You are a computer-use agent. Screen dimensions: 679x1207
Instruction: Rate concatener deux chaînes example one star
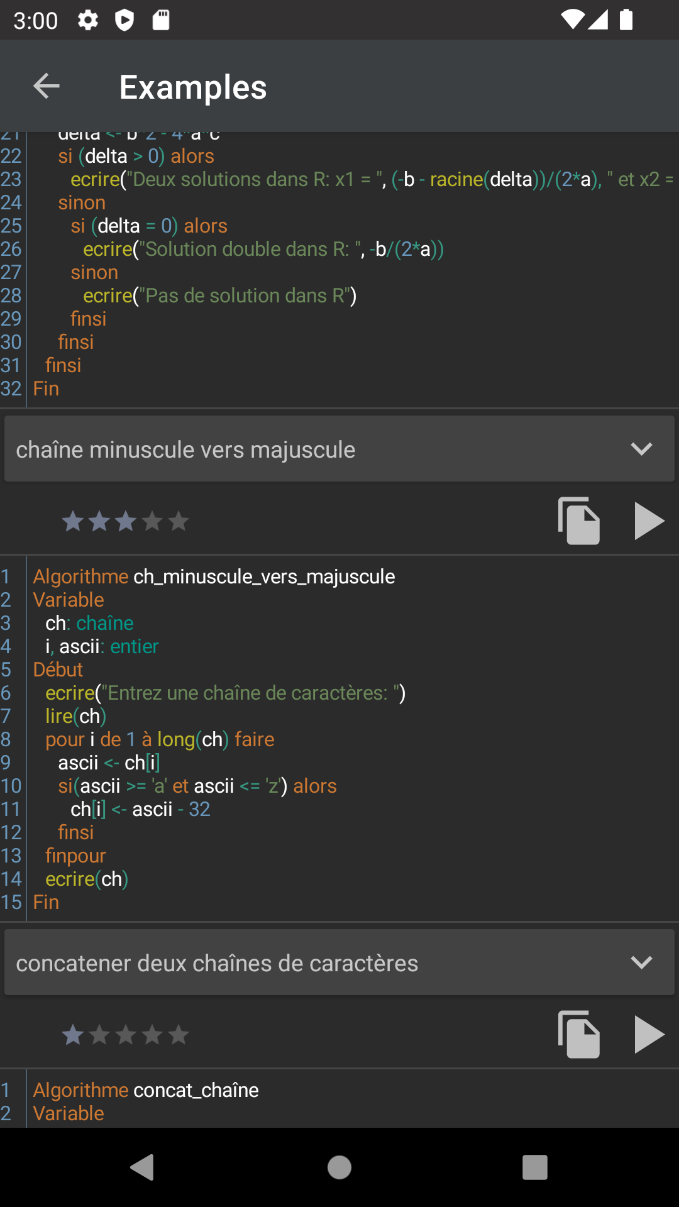click(73, 1035)
